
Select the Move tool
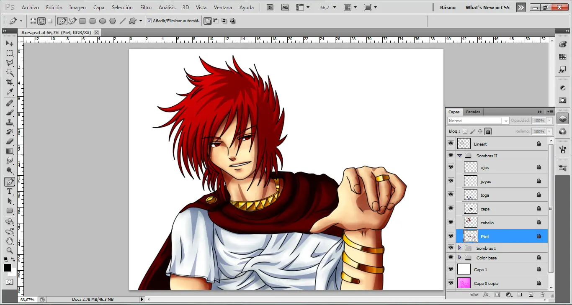click(x=9, y=44)
